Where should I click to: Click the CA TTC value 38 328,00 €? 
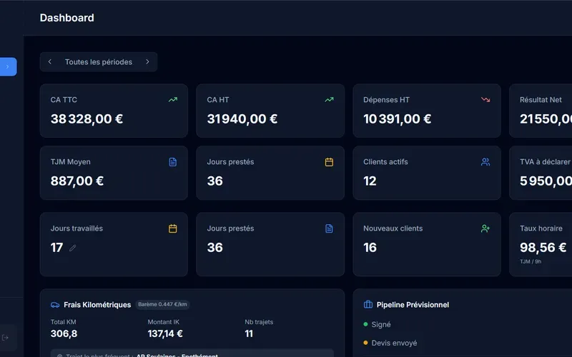point(87,119)
